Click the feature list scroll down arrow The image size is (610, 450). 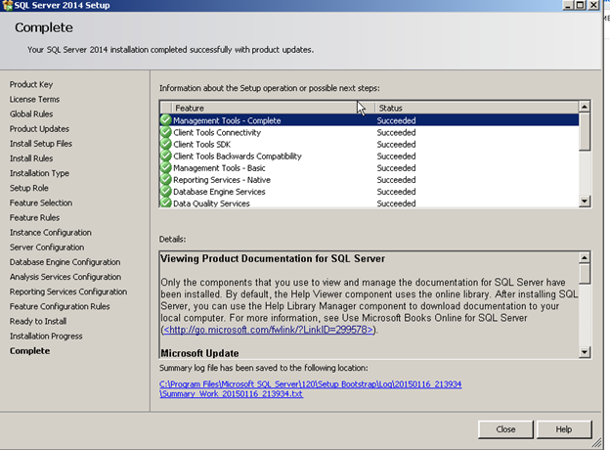(585, 202)
